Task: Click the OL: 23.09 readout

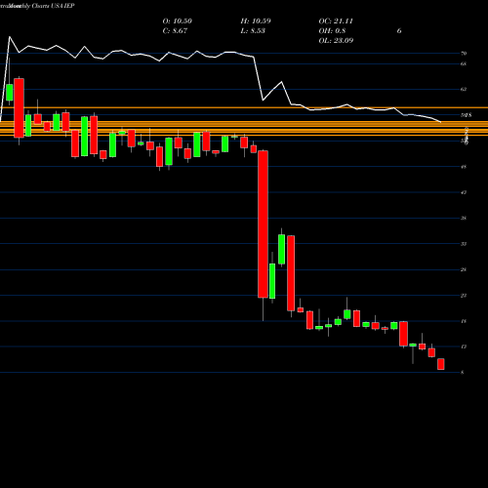Action: click(336, 41)
